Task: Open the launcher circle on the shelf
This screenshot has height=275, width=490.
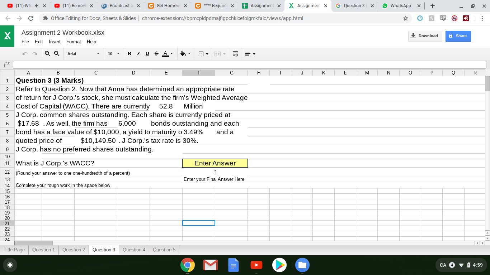Action: [x=10, y=265]
